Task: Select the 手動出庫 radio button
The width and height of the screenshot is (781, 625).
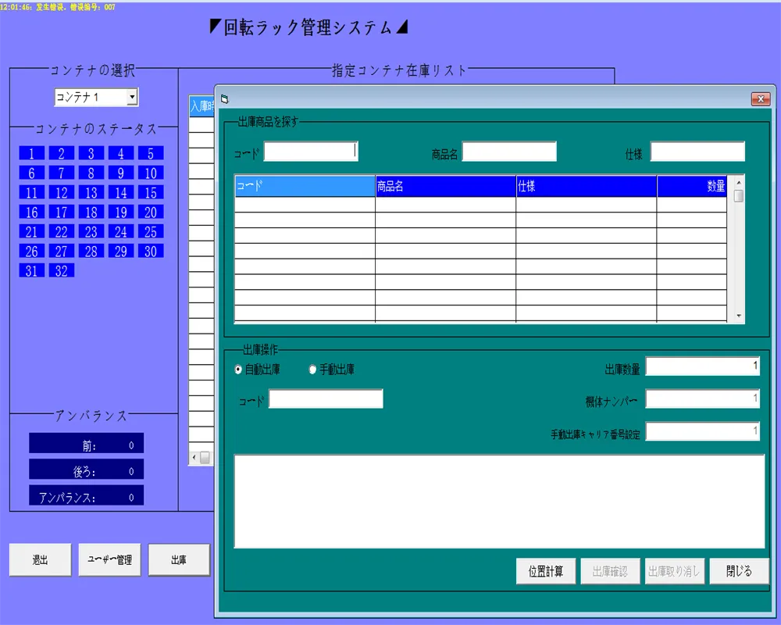Action: 313,370
